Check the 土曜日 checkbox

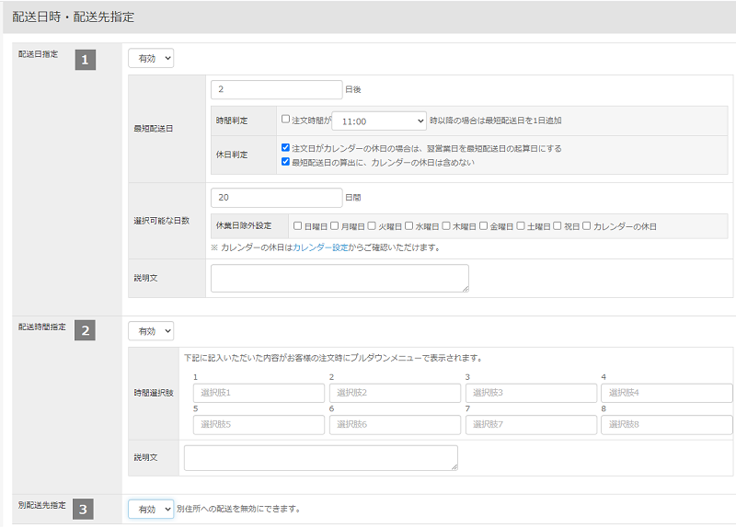521,226
